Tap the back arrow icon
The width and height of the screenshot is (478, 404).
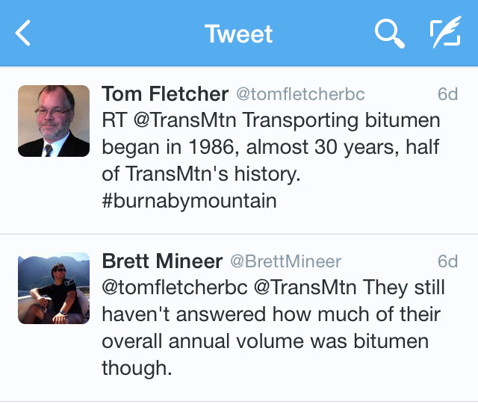pos(24,34)
